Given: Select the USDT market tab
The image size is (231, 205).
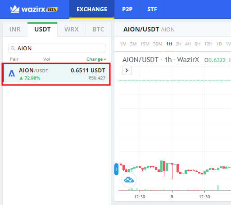Looking at the screenshot, I should pos(42,29).
